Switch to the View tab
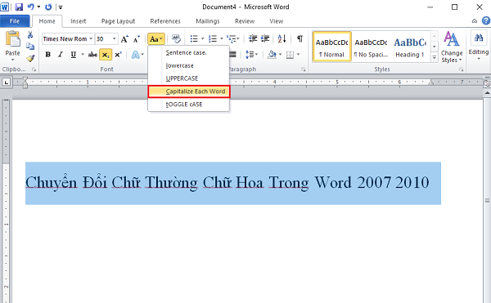This screenshot has width=491, height=303. (277, 21)
